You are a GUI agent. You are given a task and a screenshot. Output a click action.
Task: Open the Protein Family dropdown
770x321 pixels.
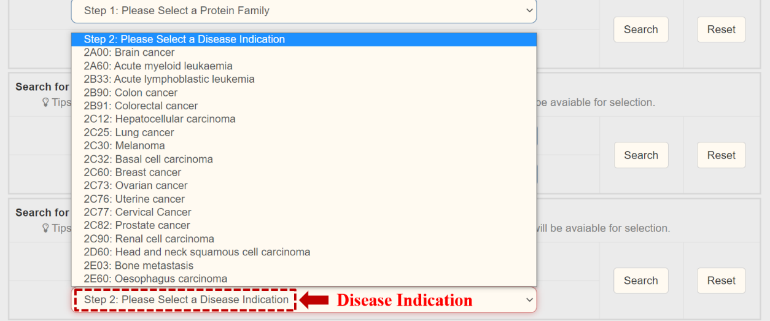(304, 11)
